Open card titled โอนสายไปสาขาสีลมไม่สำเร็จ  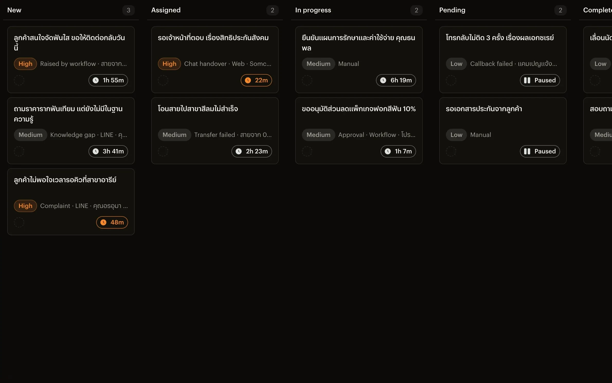[x=215, y=131]
